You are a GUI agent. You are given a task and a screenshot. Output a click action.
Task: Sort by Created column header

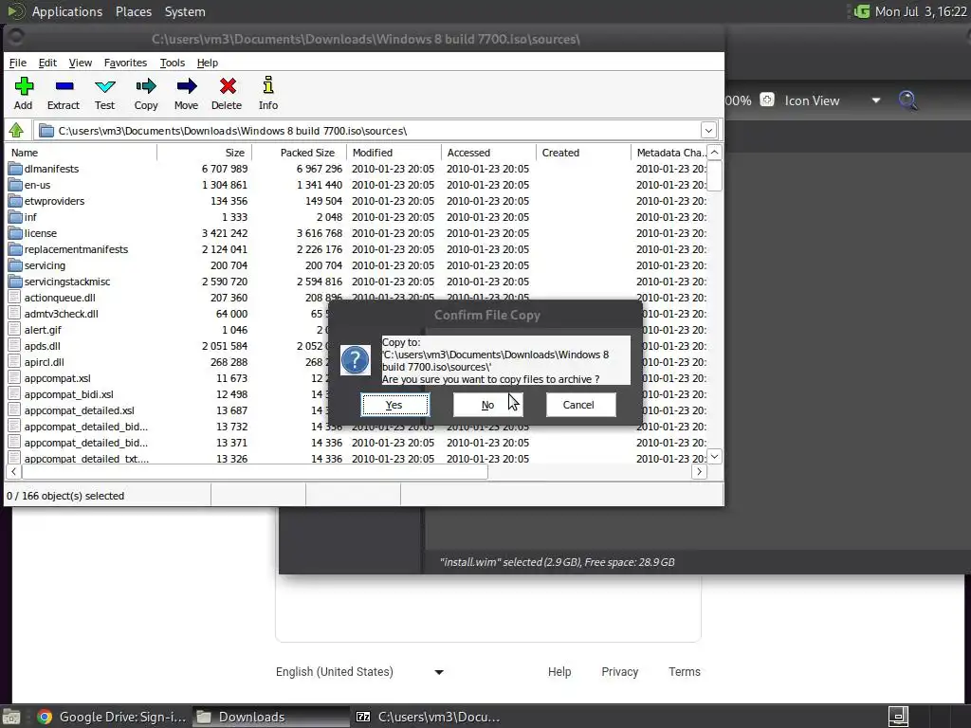coord(583,153)
